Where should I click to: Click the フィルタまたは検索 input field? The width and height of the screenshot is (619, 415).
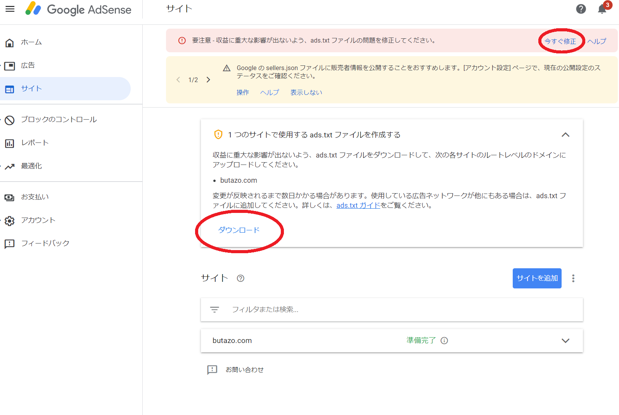coord(388,310)
